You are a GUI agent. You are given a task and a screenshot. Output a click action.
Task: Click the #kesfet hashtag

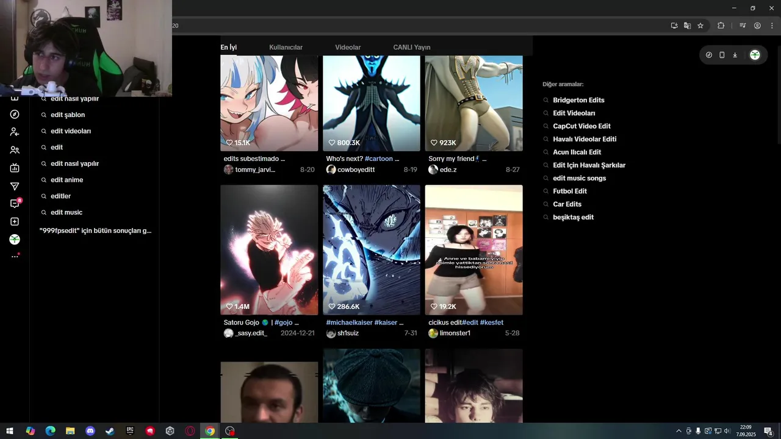pyautogui.click(x=492, y=323)
